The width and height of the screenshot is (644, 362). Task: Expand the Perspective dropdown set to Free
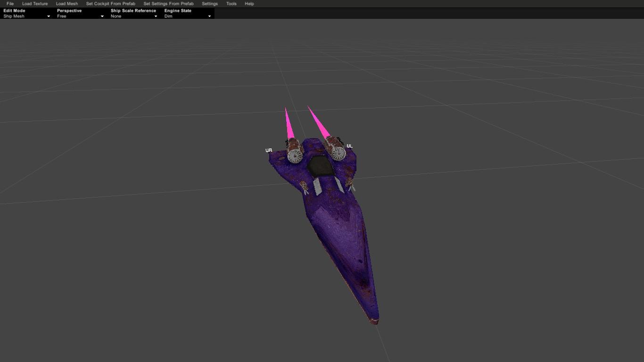tap(80, 16)
